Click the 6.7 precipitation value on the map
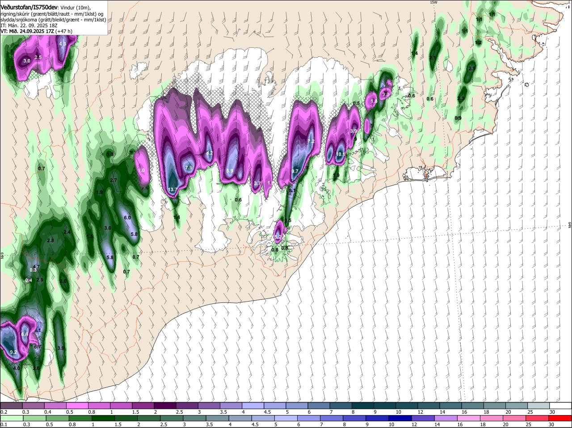Viewport: 572px width, 428px height. click(38, 347)
